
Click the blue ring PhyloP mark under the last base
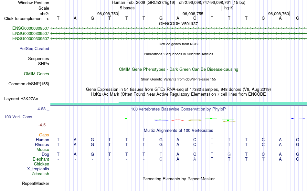(298, 119)
